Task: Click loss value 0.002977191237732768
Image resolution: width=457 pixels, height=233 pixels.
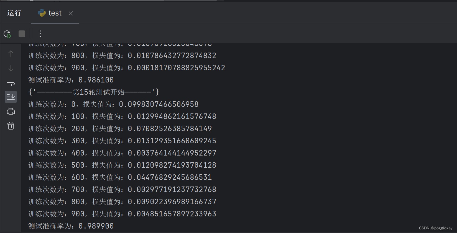Action: (x=172, y=190)
